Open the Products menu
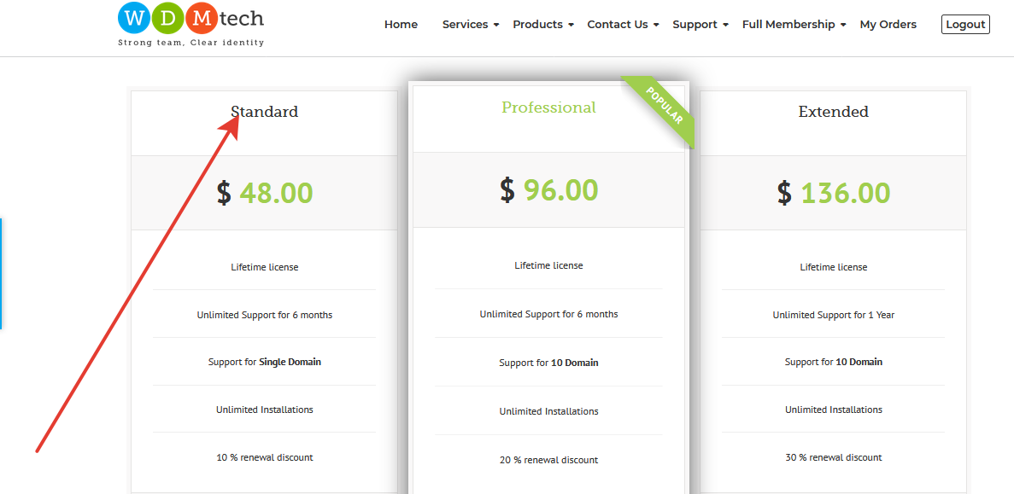The width and height of the screenshot is (1014, 494). click(x=537, y=25)
